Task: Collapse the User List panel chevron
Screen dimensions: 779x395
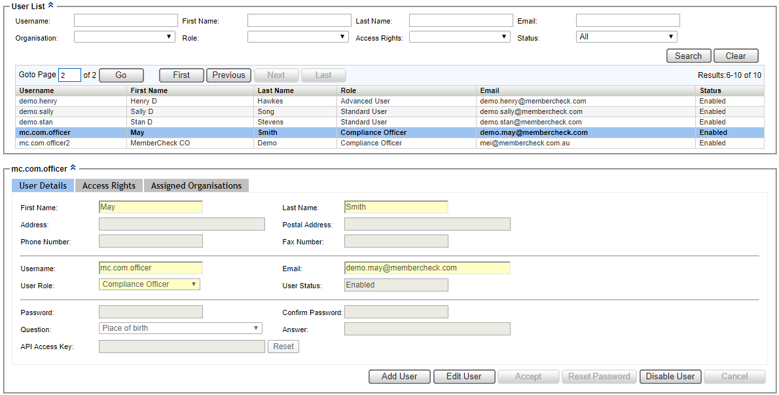Action: click(50, 6)
